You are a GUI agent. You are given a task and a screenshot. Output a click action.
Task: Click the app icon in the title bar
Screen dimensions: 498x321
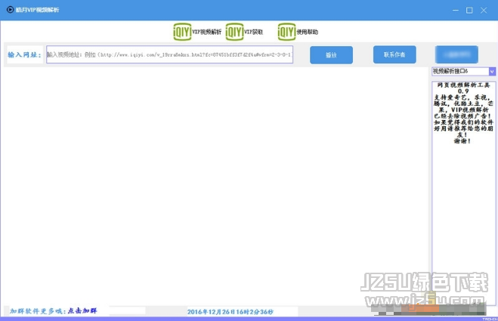(x=8, y=9)
